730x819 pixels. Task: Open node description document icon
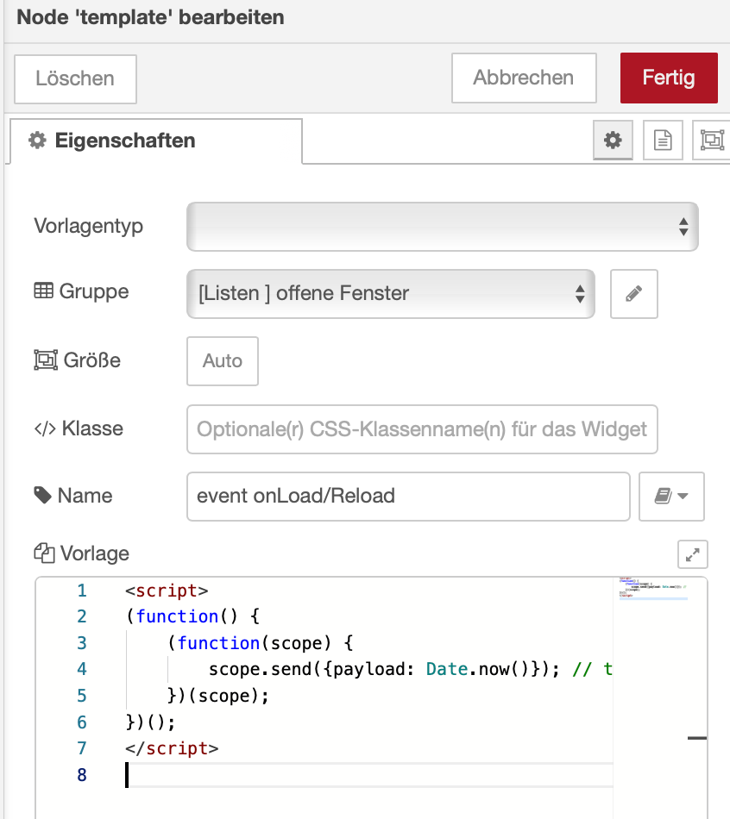point(663,140)
